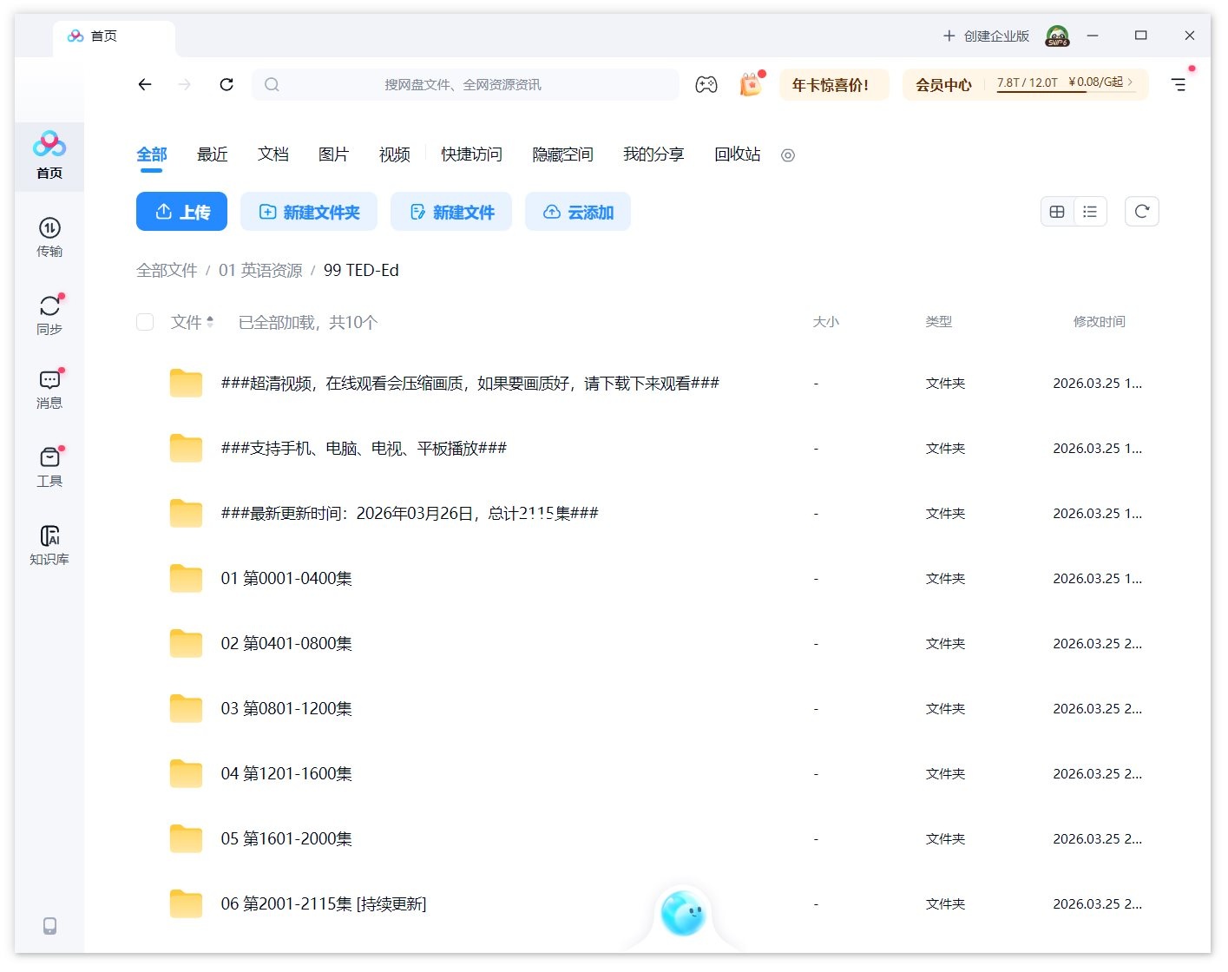Click the blue Upload button
The width and height of the screenshot is (1228, 972).
181,212
